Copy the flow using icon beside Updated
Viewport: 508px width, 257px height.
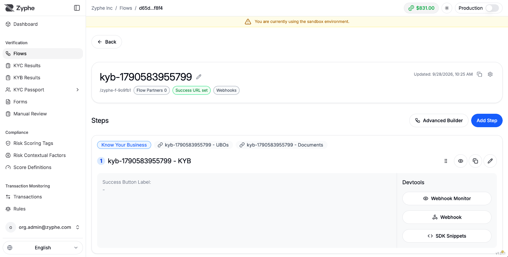tap(480, 74)
